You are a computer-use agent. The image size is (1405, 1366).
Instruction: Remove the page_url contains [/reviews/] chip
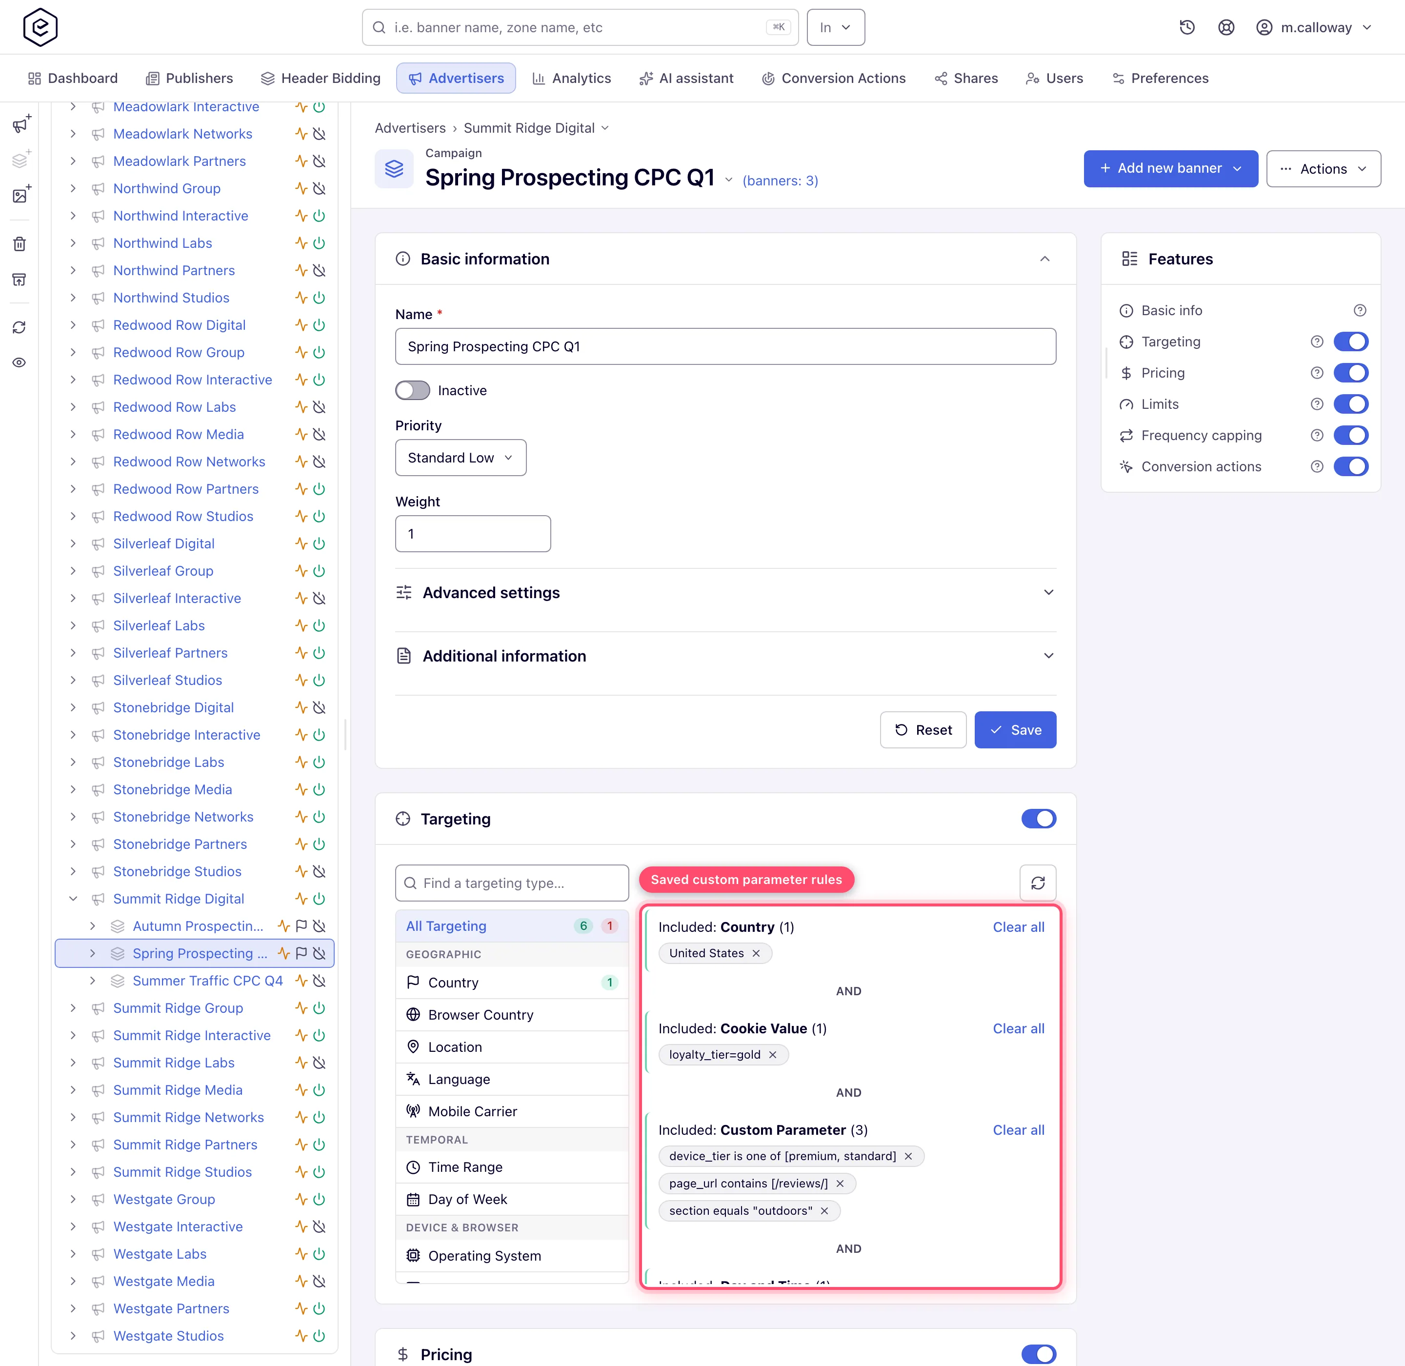coord(840,1183)
